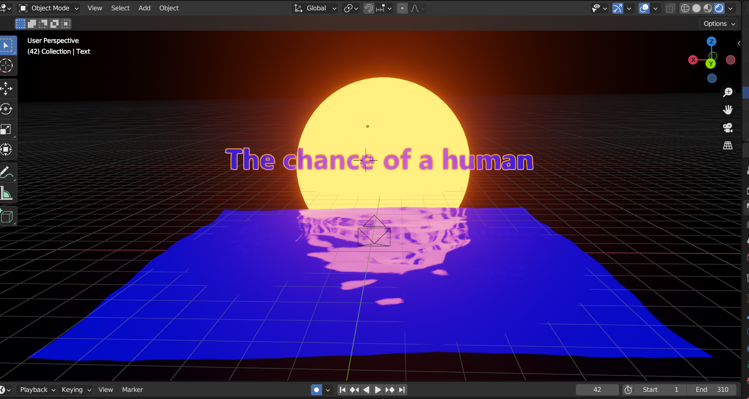Image resolution: width=749 pixels, height=399 pixels.
Task: Open Global transform orientation dropdown
Action: pyautogui.click(x=315, y=8)
